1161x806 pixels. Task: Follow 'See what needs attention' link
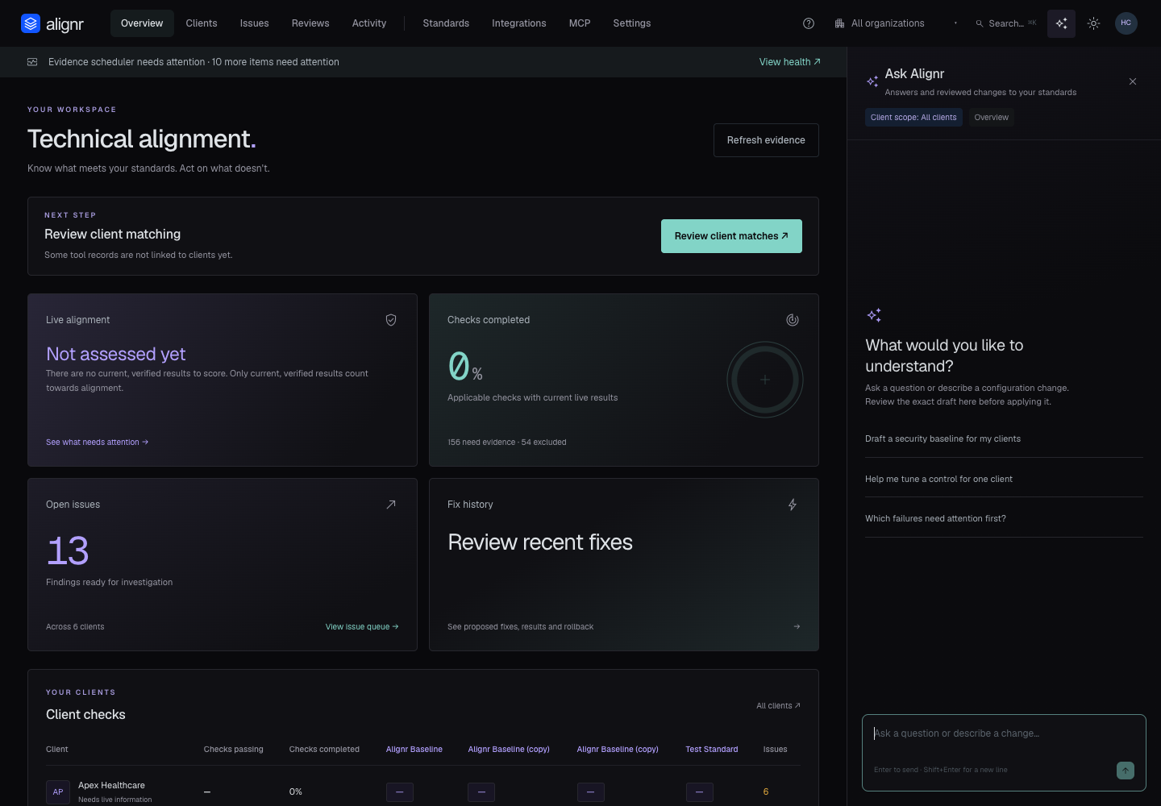pyautogui.click(x=98, y=442)
